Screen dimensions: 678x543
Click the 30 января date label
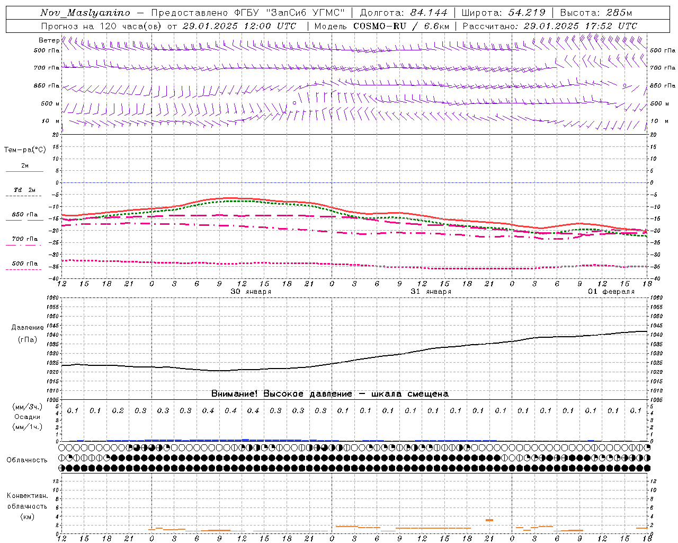click(x=251, y=292)
